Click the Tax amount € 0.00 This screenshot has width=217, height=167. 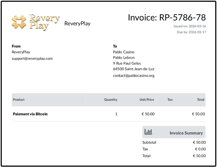(x=200, y=149)
